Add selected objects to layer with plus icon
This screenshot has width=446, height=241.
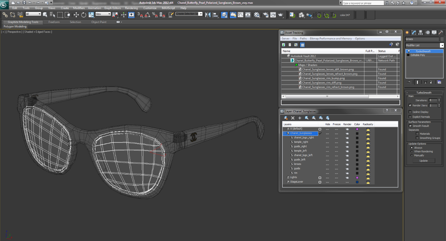click(300, 118)
